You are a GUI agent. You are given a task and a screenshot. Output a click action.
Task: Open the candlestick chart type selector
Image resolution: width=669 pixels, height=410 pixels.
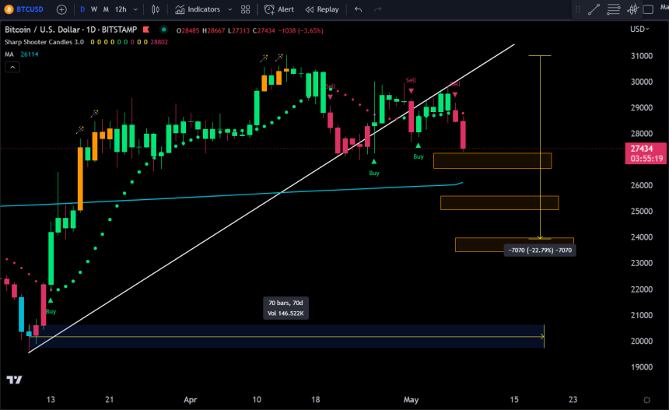(x=155, y=9)
